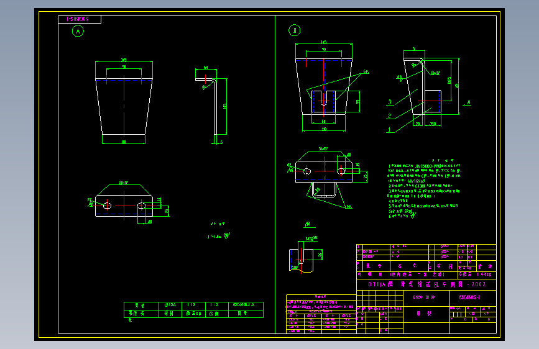
Task: Select balloon leader number '1' in side view
Action: (389, 130)
